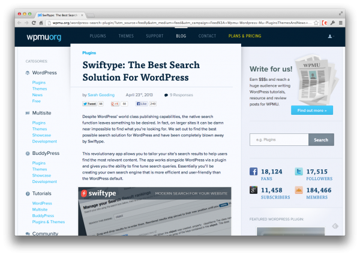Open the Contact nav item
Image resolution: width=360 pixels, height=256 pixels.
tap(208, 36)
